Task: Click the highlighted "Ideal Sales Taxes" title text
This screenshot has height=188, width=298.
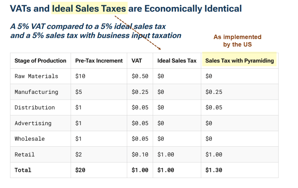Action: [89, 8]
